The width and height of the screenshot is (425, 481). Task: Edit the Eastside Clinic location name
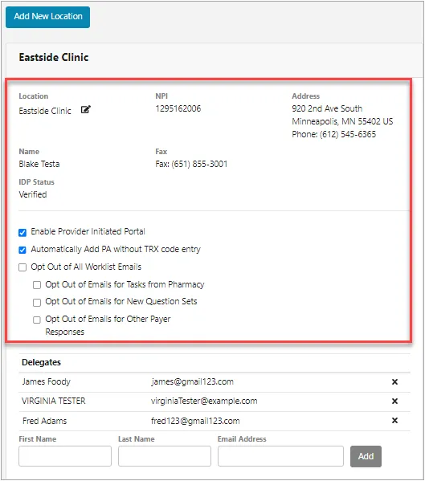(86, 109)
